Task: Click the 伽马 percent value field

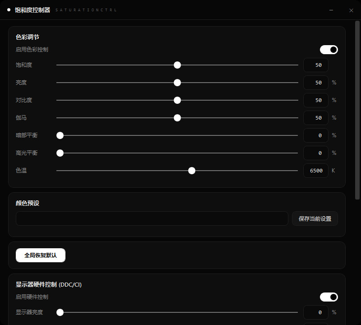Action: click(316, 118)
